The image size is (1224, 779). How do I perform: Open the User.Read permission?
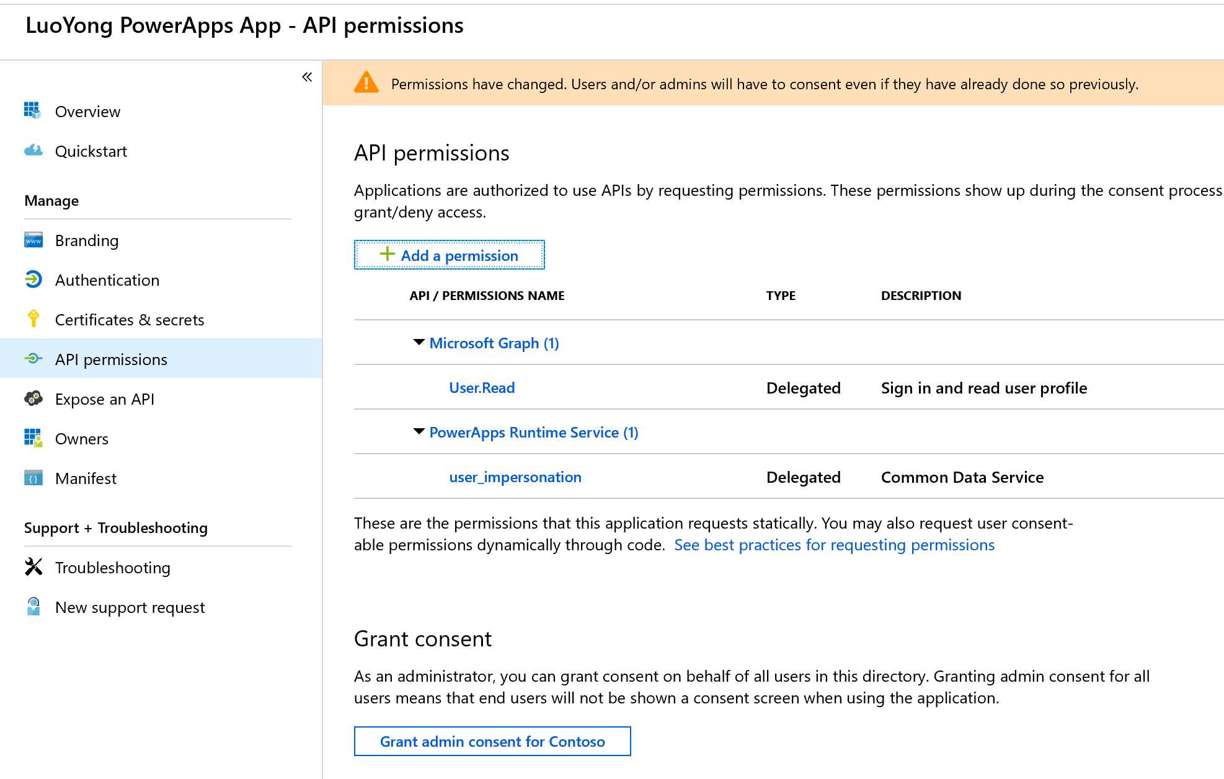pos(482,388)
